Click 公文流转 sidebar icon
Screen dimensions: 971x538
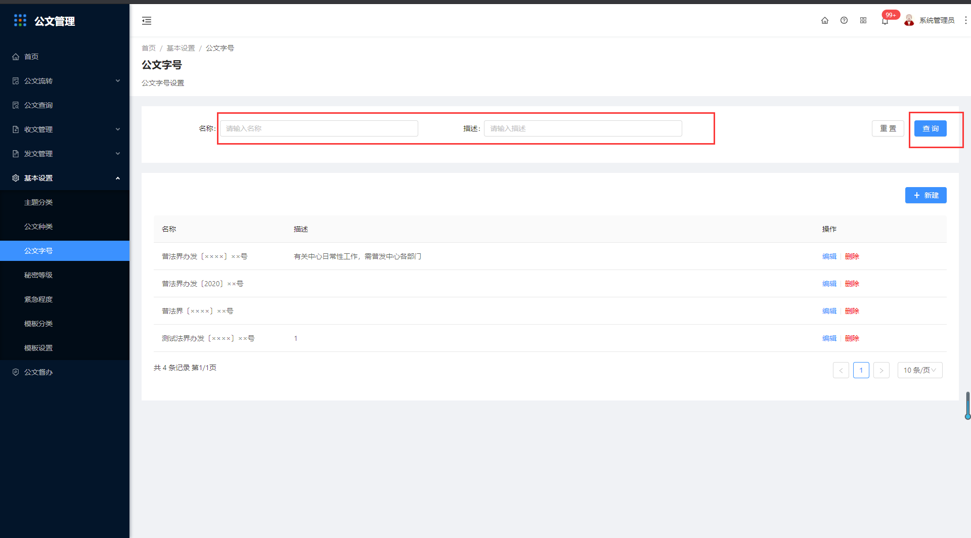pos(16,81)
